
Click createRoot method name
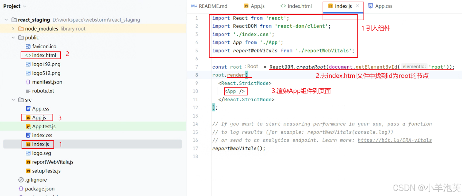point(311,67)
